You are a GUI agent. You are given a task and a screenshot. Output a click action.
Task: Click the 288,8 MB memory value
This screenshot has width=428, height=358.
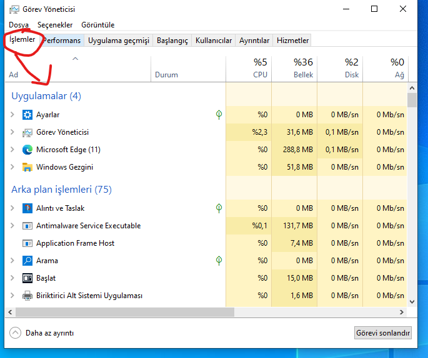click(x=298, y=150)
